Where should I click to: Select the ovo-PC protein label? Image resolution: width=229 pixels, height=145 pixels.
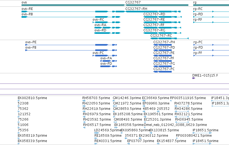[x=98, y=53]
